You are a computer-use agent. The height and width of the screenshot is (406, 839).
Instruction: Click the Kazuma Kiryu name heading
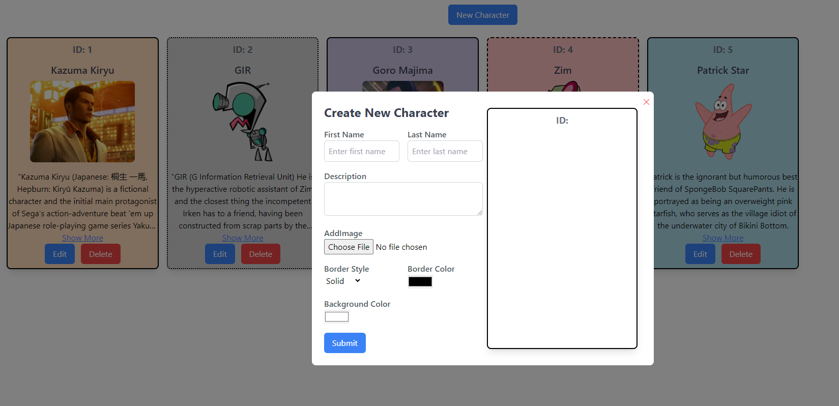coord(82,70)
